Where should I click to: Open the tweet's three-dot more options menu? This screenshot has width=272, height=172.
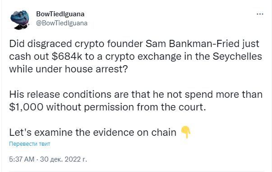[x=260, y=14]
